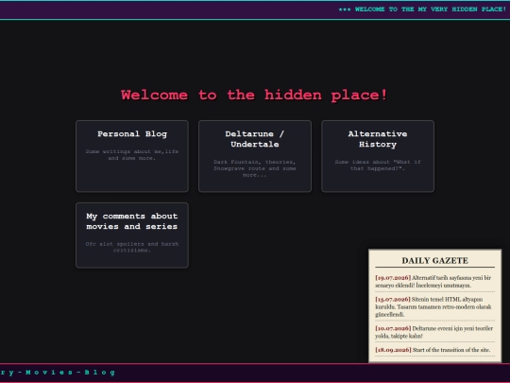Click 'Ofc alot spoilers and harsh' description
This screenshot has width=510, height=383.
[x=132, y=247]
